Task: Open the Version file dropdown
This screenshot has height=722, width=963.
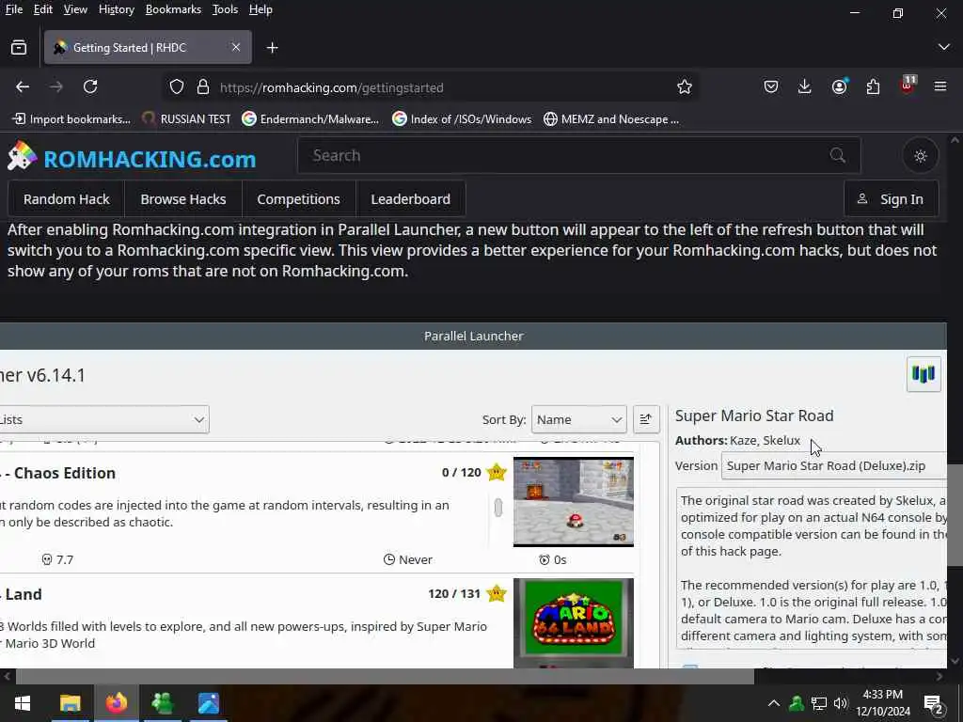Action: point(833,465)
